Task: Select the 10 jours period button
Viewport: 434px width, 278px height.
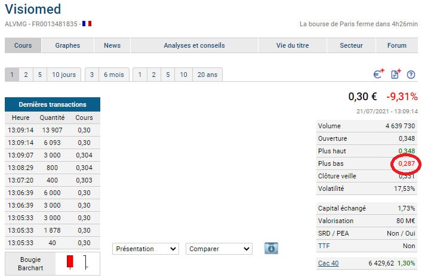Action: pyautogui.click(x=64, y=75)
